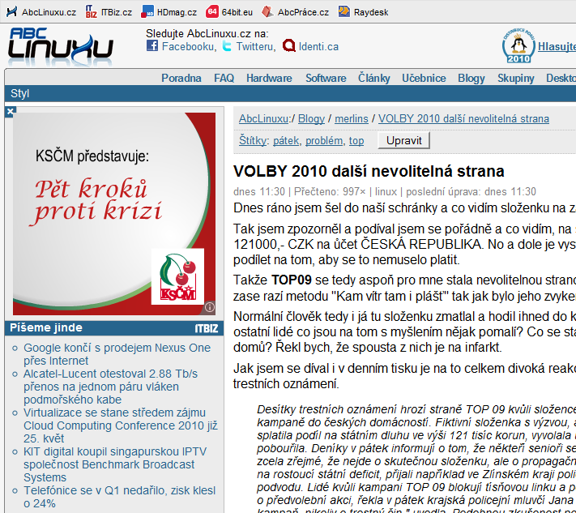Open KIT digital koupil IPTV article

tap(115, 464)
